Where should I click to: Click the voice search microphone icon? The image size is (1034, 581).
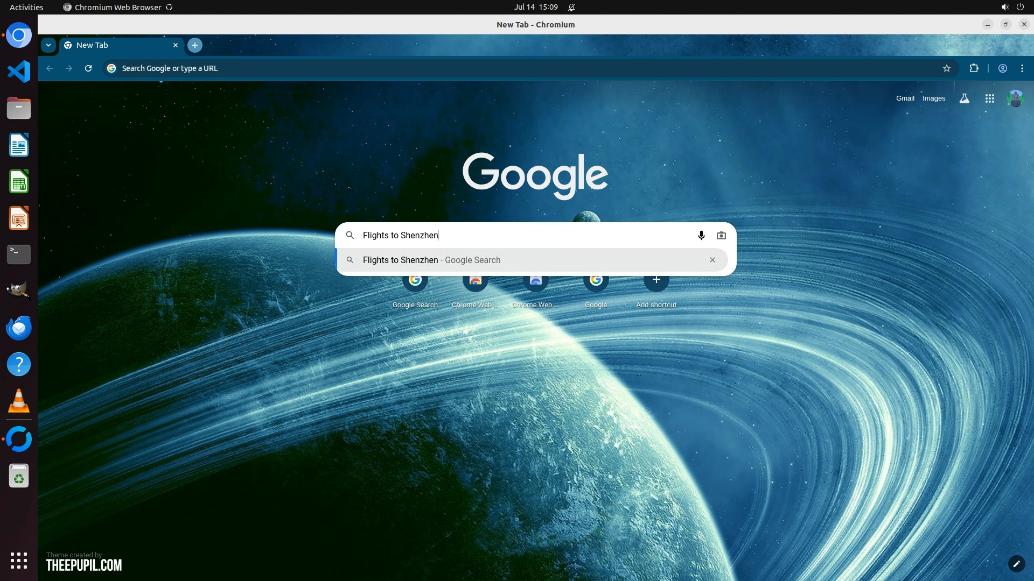(x=701, y=236)
